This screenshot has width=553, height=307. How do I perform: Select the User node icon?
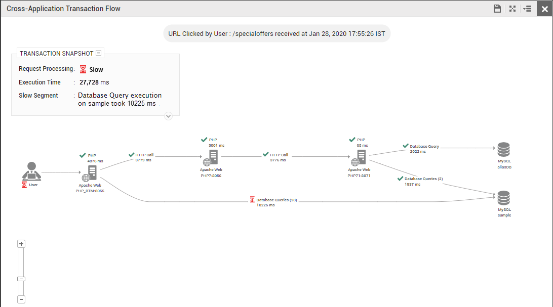pyautogui.click(x=32, y=171)
